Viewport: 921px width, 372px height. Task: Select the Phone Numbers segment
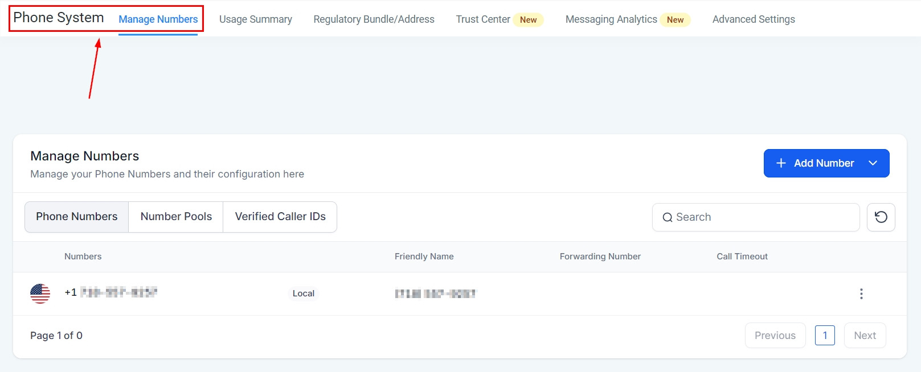[77, 217]
